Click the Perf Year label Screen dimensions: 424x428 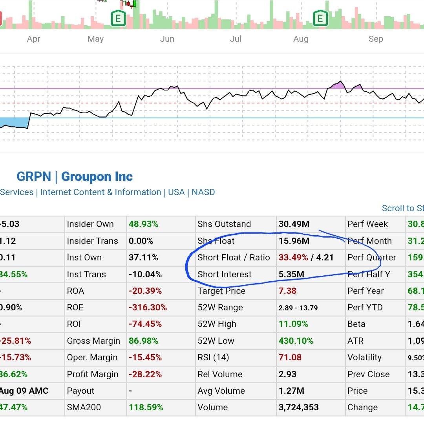tap(366, 291)
